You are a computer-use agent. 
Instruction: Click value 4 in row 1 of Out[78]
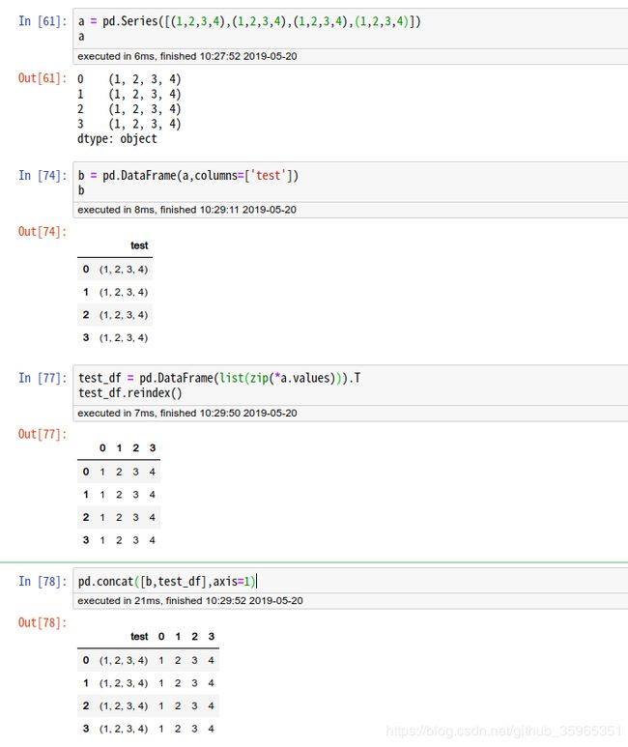point(211,683)
